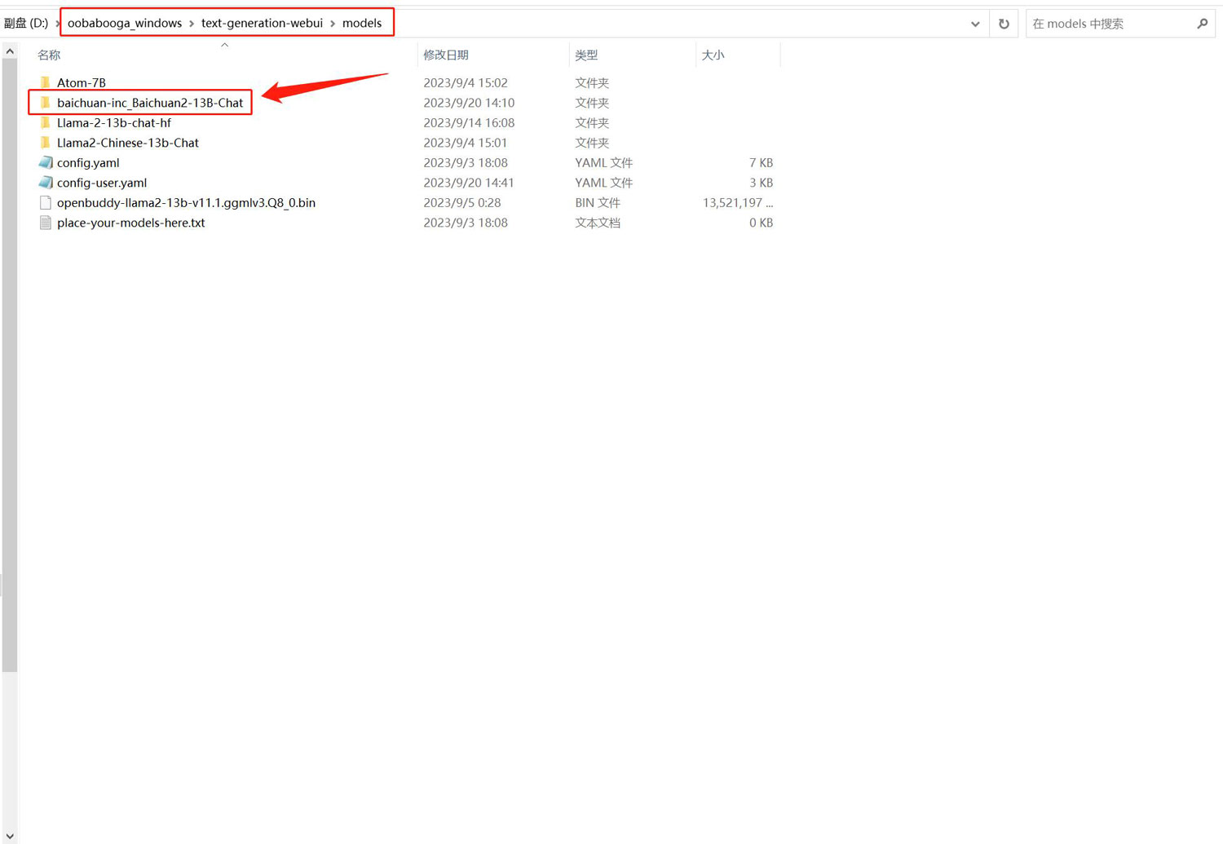Click the config-user.yaml file icon
Screen dimensions: 1223x844
46,183
